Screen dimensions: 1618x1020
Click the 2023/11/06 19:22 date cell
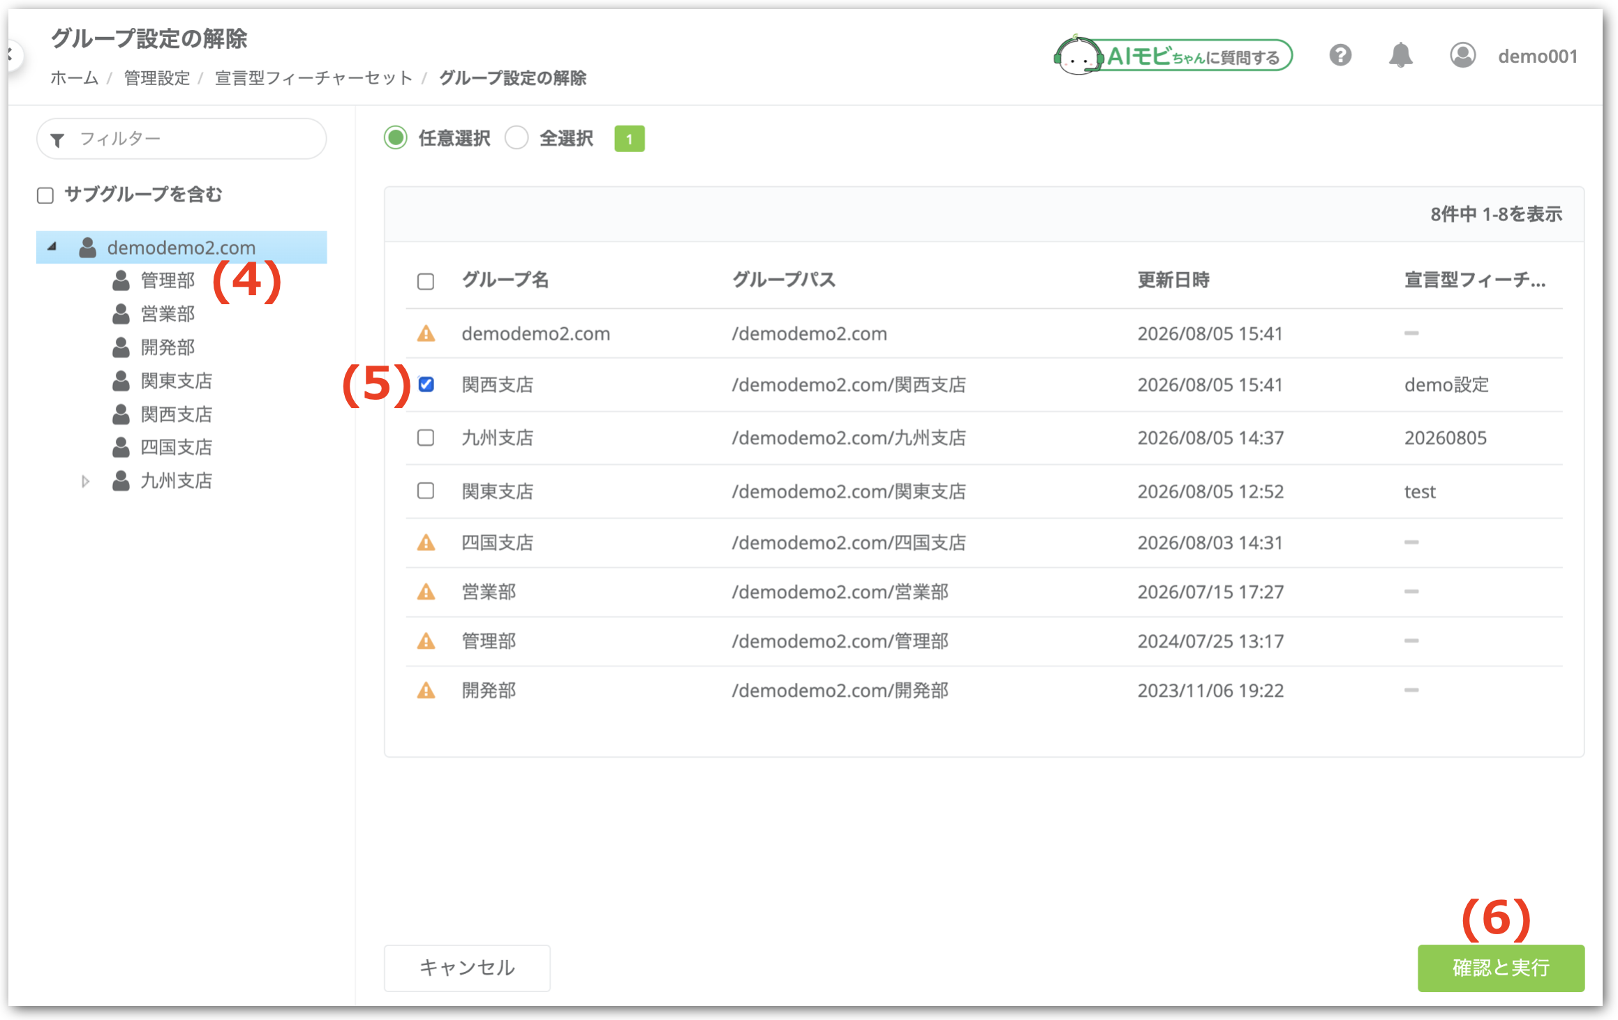coord(1210,690)
